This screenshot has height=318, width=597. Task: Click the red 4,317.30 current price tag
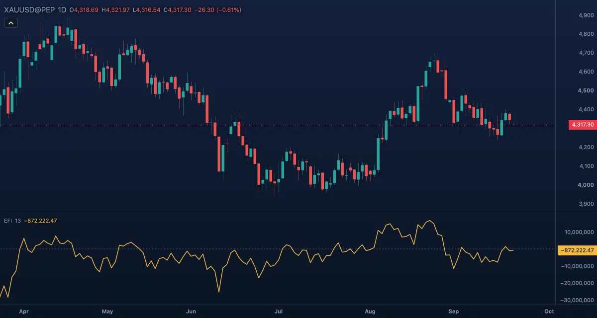(x=582, y=125)
